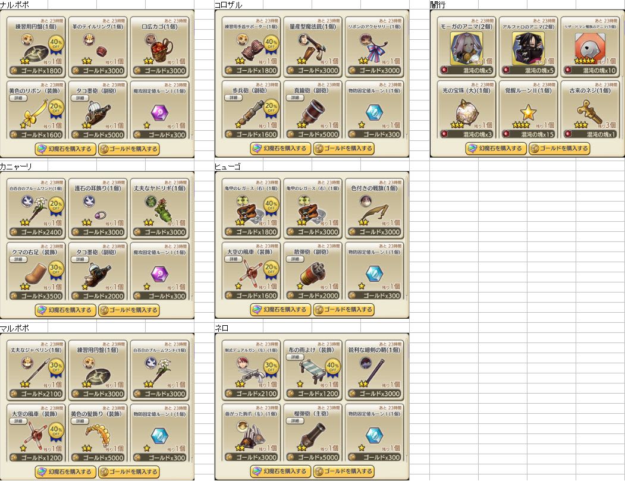This screenshot has width=625, height=481.
Task: Click ゴールドを購入する in the 闇行 shop
Action: (559, 148)
